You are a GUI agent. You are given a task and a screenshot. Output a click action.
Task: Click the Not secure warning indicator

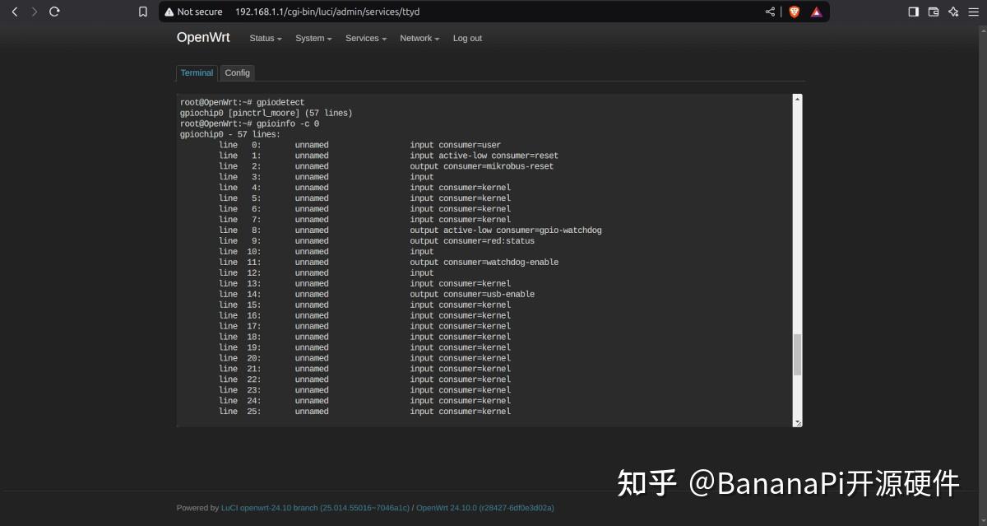point(193,12)
